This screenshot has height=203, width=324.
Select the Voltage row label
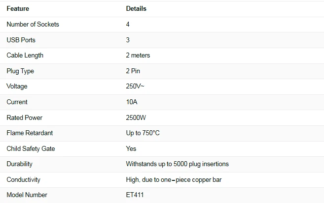pos(17,87)
